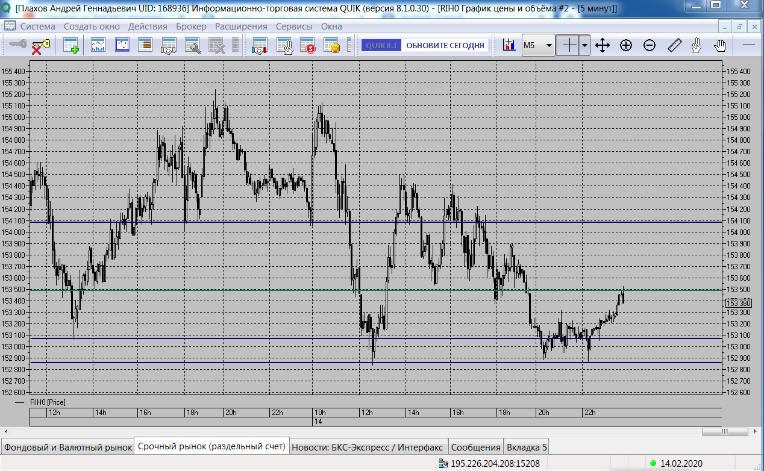Screen dimensions: 764x471
Task: Open the stop orders table with red S icon
Action: [307, 46]
